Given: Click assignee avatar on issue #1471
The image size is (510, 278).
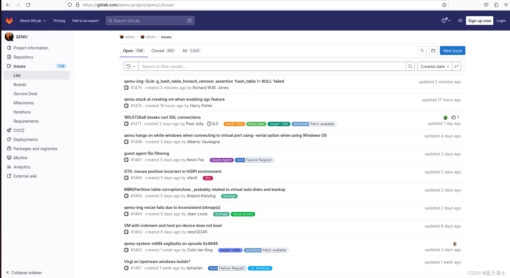Looking at the screenshot, I should point(445,117).
